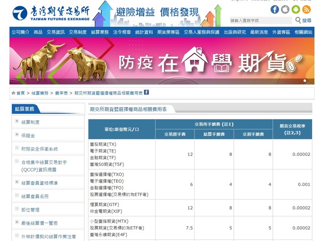Click inside the keyword search field

[x=261, y=20]
